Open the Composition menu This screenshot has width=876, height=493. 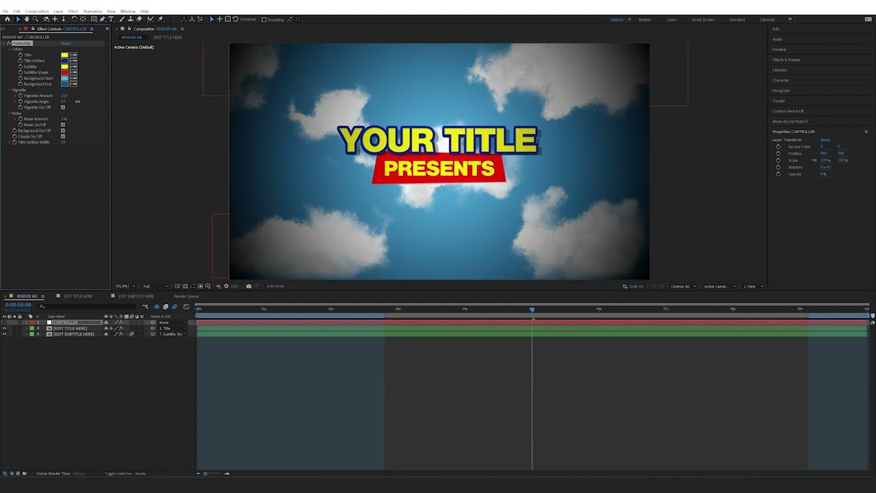pyautogui.click(x=37, y=12)
